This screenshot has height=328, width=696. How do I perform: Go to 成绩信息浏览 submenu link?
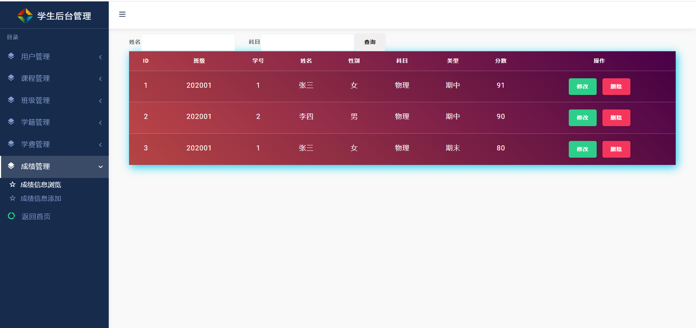(x=41, y=185)
